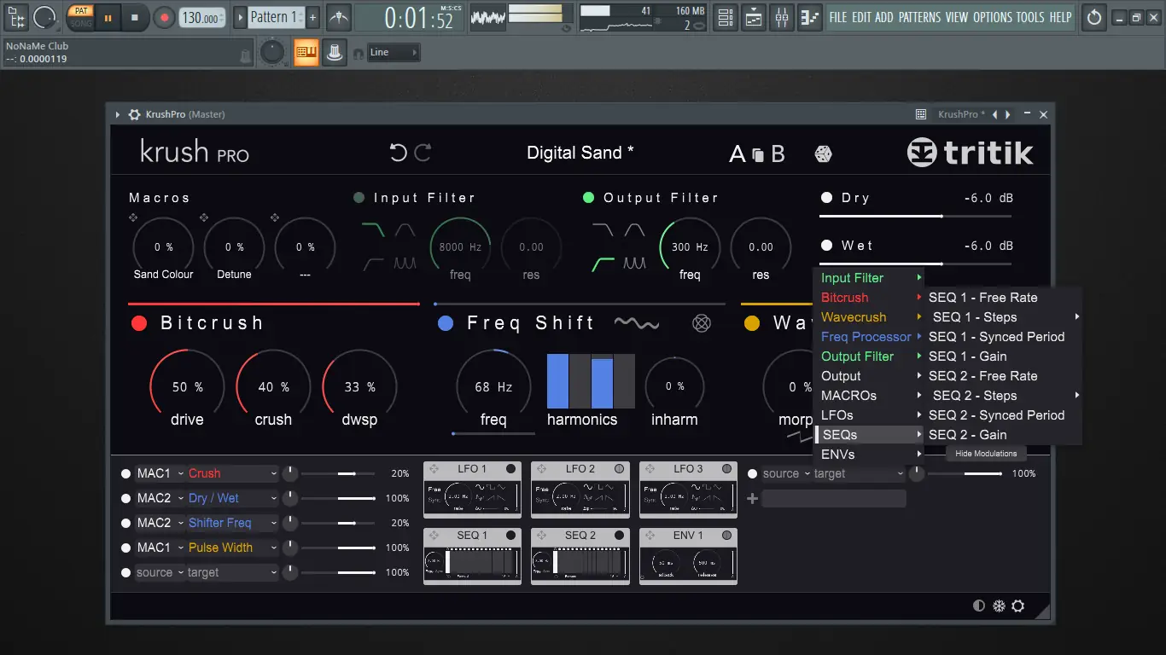
Task: Click the undo arrow icon in Krush header
Action: 398,153
